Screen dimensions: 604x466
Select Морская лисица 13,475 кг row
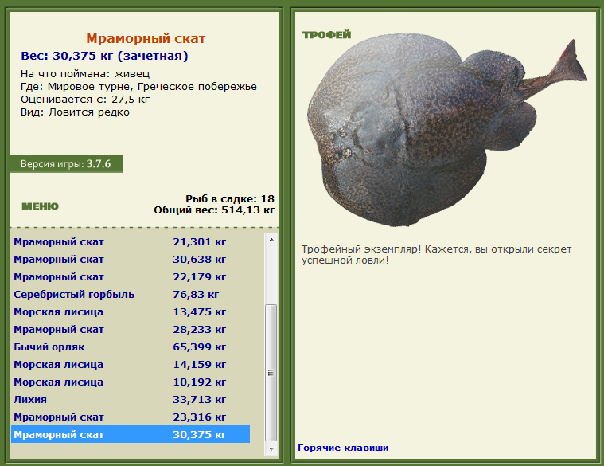pos(131,312)
